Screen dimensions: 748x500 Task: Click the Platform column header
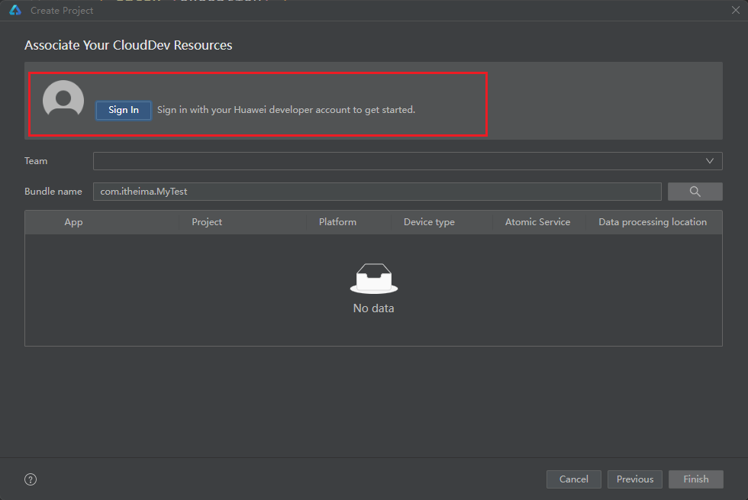[x=337, y=222]
